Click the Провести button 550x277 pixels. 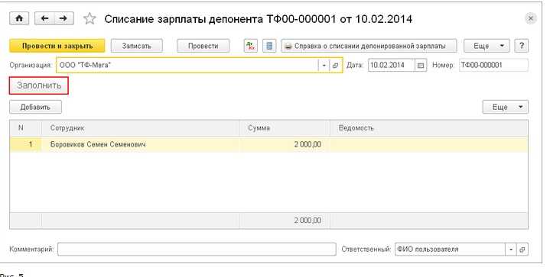point(203,46)
